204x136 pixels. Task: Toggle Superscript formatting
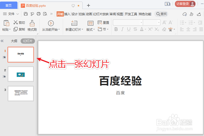(x=150, y=29)
